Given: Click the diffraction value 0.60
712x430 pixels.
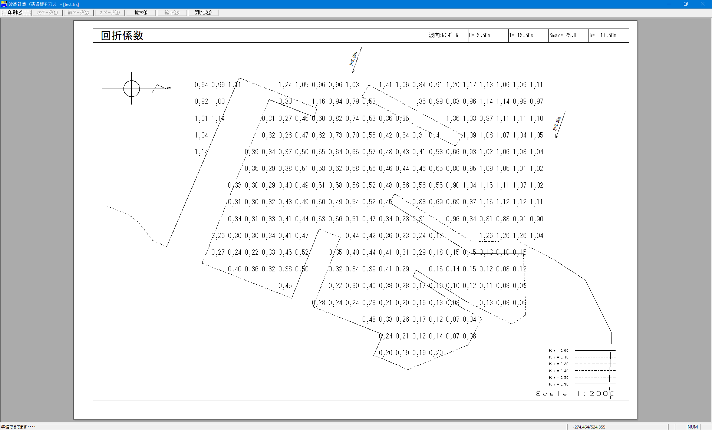Looking at the screenshot, I should (x=318, y=119).
